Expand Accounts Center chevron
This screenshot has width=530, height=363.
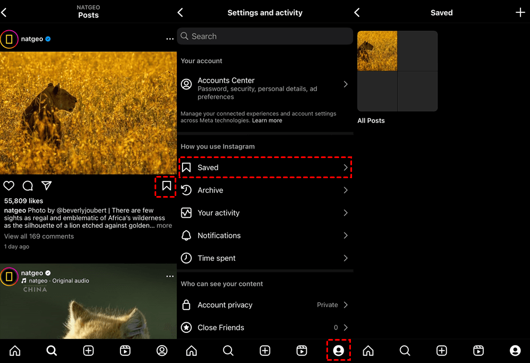pos(345,84)
